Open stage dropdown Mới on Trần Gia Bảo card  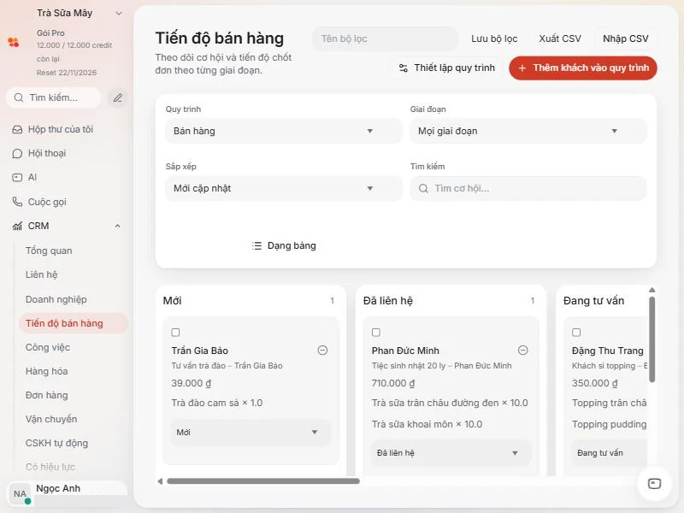(251, 433)
